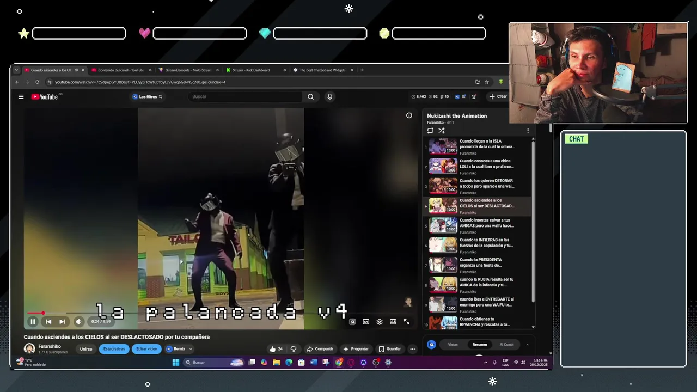
Task: Open Los filtros selector
Action: pyautogui.click(x=148, y=97)
